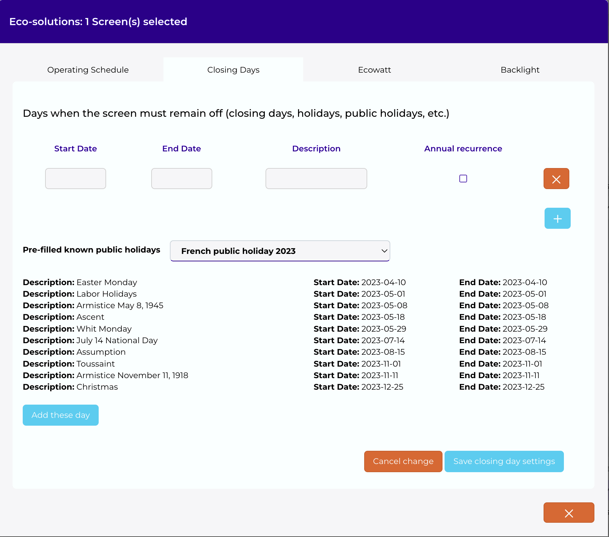Go to the Backlight tab
The width and height of the screenshot is (609, 537).
pyautogui.click(x=520, y=70)
